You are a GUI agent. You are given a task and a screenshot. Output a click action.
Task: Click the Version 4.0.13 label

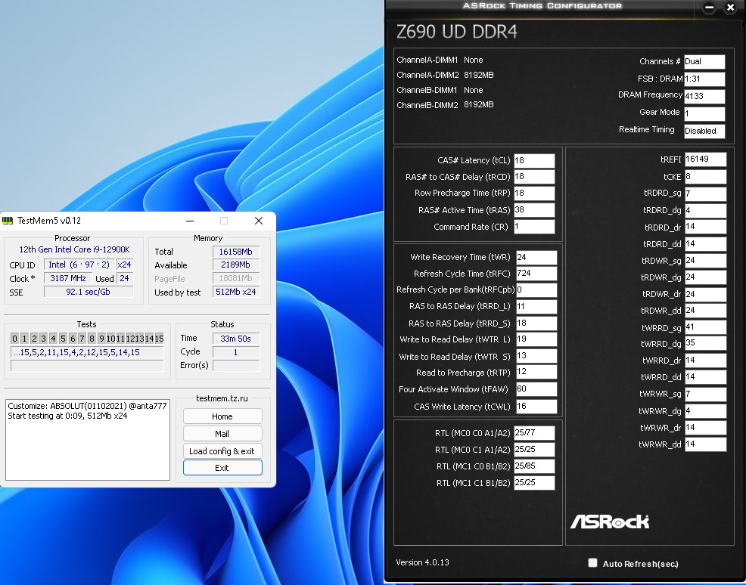[x=422, y=562]
